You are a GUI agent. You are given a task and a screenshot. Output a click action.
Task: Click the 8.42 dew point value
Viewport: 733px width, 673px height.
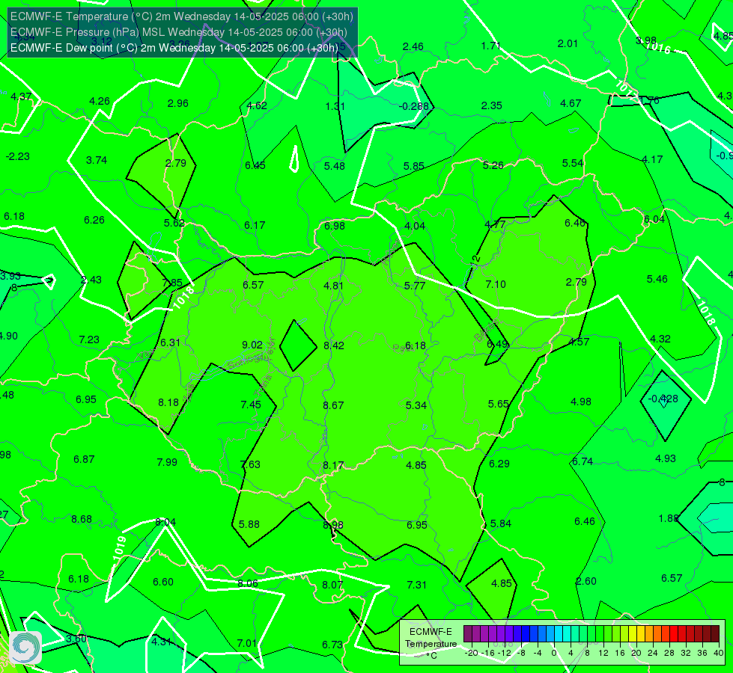click(x=334, y=345)
